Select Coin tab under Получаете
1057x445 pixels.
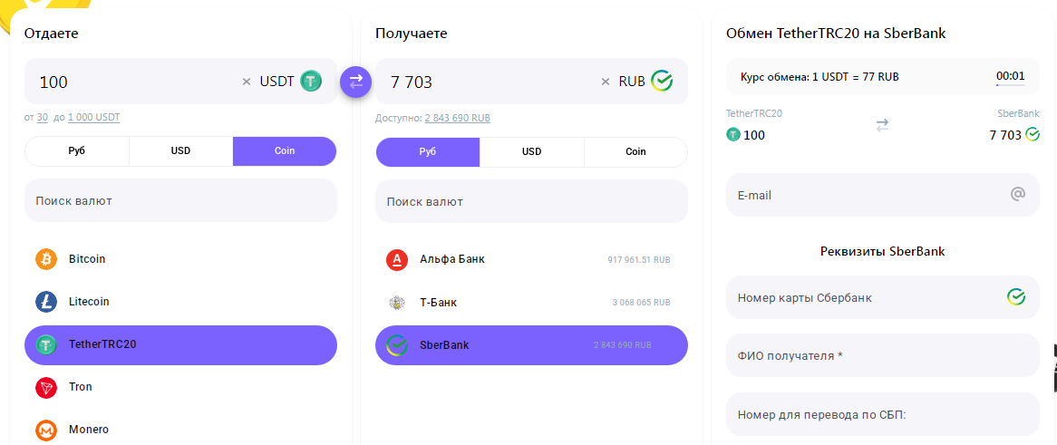coord(635,151)
